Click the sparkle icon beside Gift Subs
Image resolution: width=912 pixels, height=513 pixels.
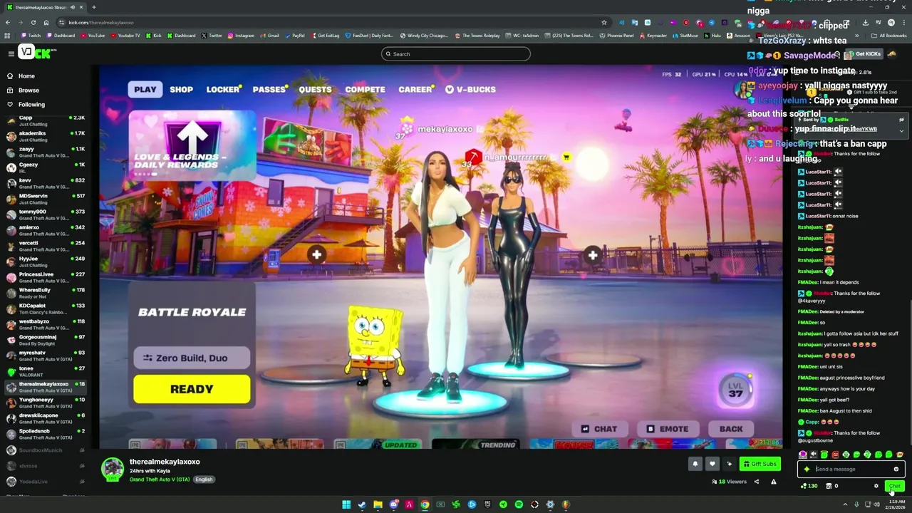point(729,464)
